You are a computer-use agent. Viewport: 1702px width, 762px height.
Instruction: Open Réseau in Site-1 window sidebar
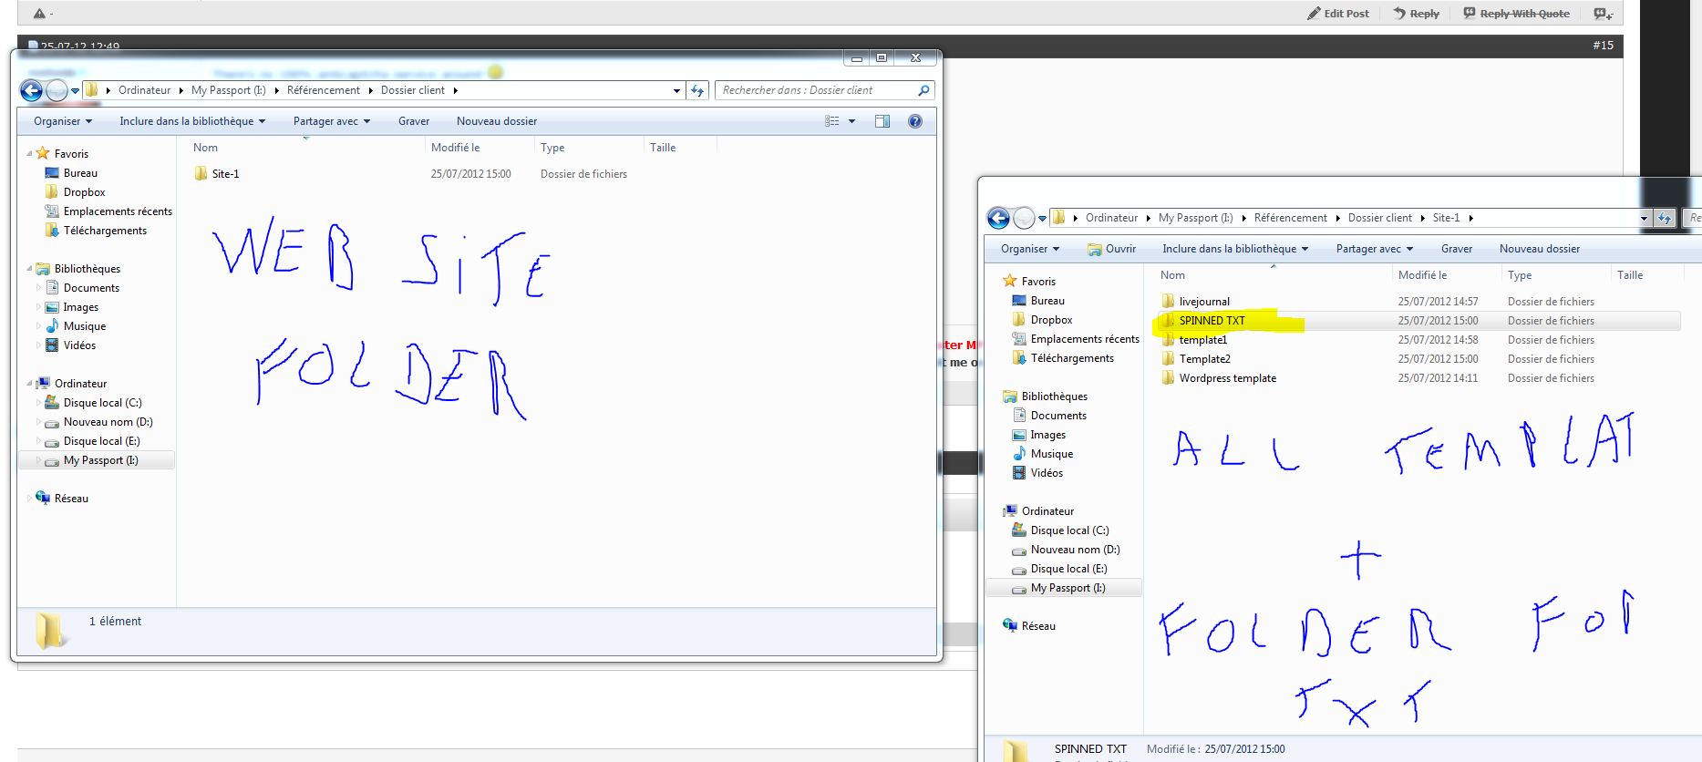point(1029,626)
